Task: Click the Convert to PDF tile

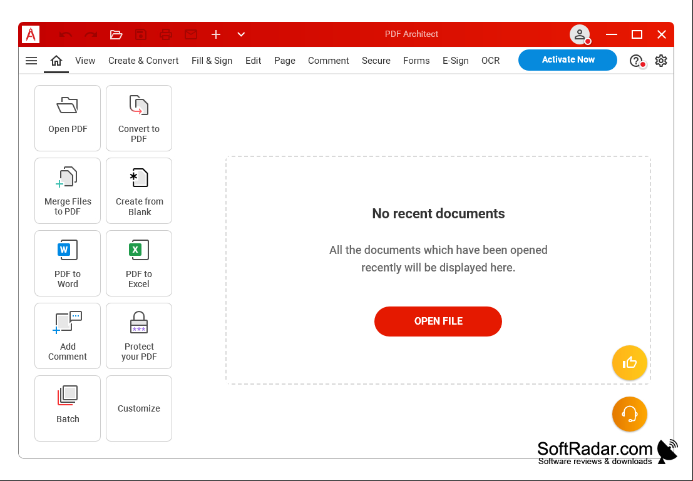Action: [x=139, y=118]
